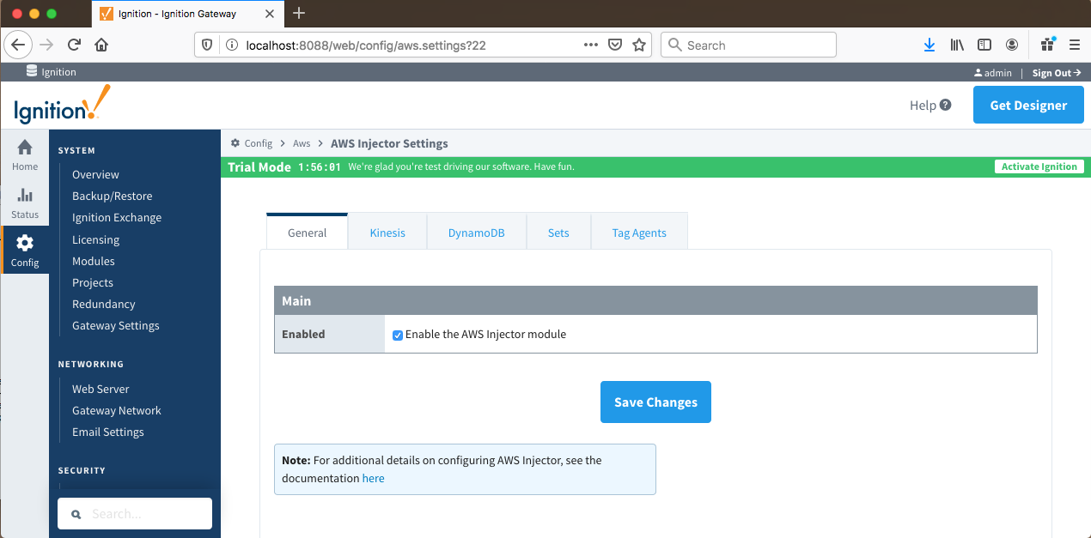Click the Help question mark icon
This screenshot has width=1091, height=538.
[x=945, y=105]
